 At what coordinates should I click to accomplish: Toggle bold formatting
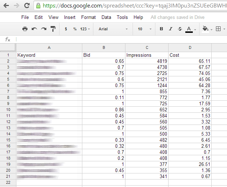point(161,29)
